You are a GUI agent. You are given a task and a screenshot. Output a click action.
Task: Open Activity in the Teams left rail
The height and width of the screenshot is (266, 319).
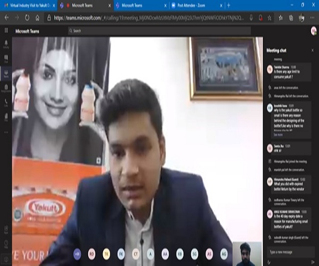pyautogui.click(x=6, y=44)
